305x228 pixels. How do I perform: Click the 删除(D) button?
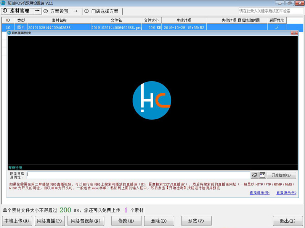[x=159, y=221]
